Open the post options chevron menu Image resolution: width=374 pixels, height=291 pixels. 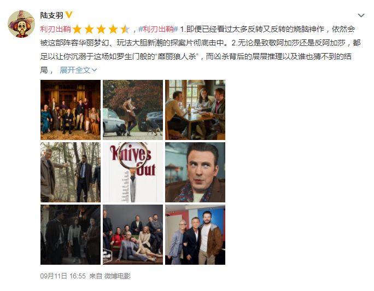361,15
